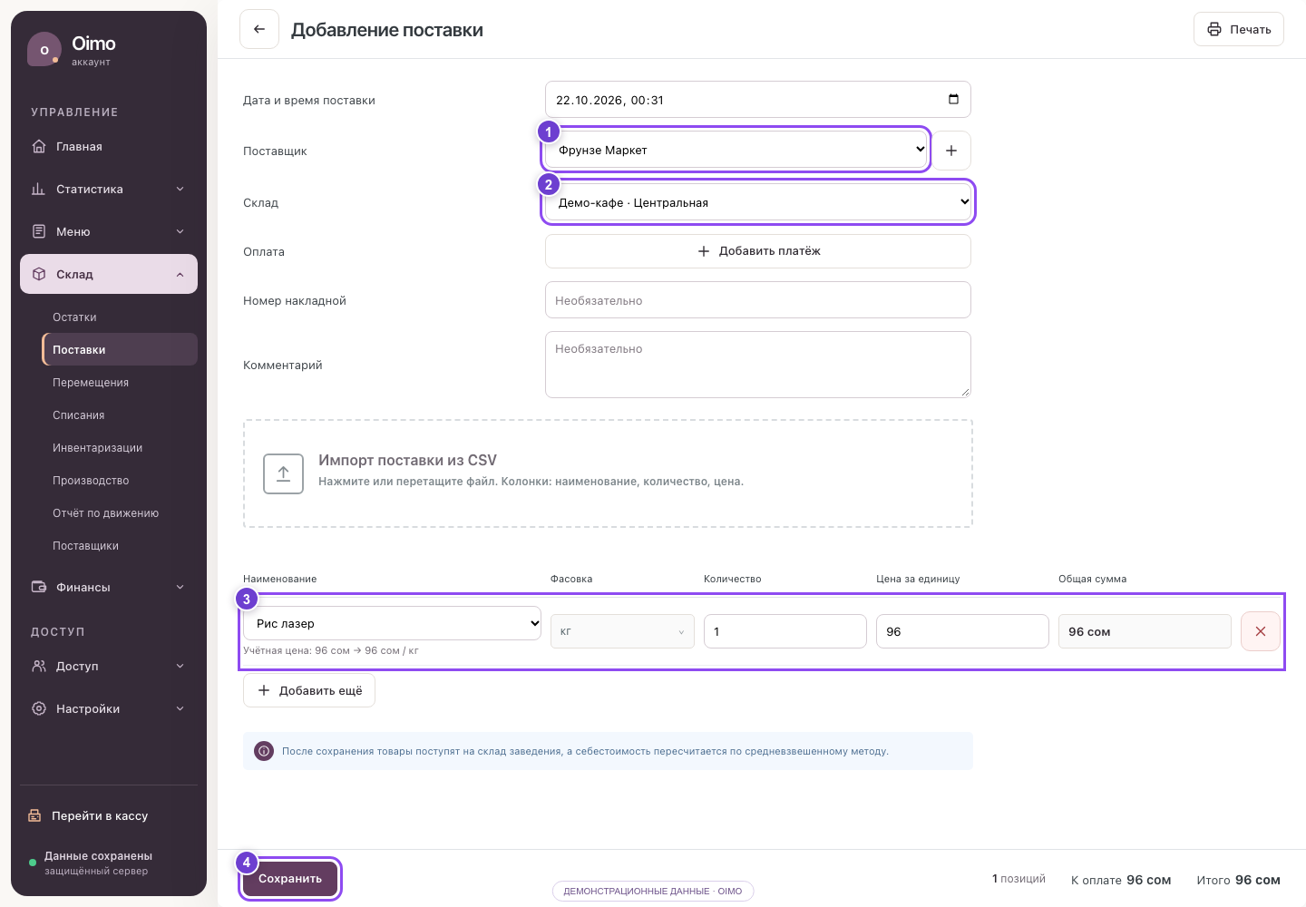
Task: Open the Рис лазер product dropdown
Action: click(392, 623)
